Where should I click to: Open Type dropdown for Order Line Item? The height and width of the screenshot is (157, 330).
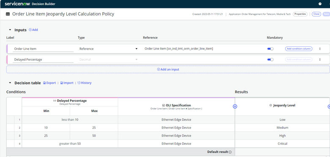pyautogui.click(x=108, y=49)
